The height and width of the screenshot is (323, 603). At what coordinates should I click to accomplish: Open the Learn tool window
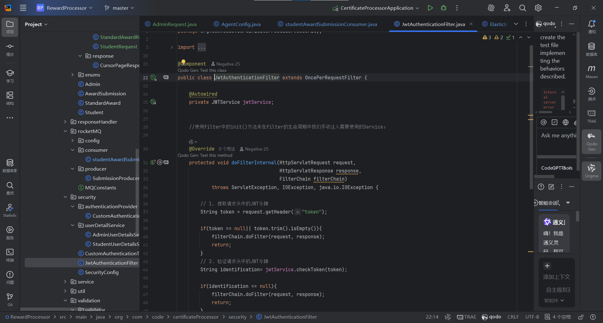click(x=10, y=76)
